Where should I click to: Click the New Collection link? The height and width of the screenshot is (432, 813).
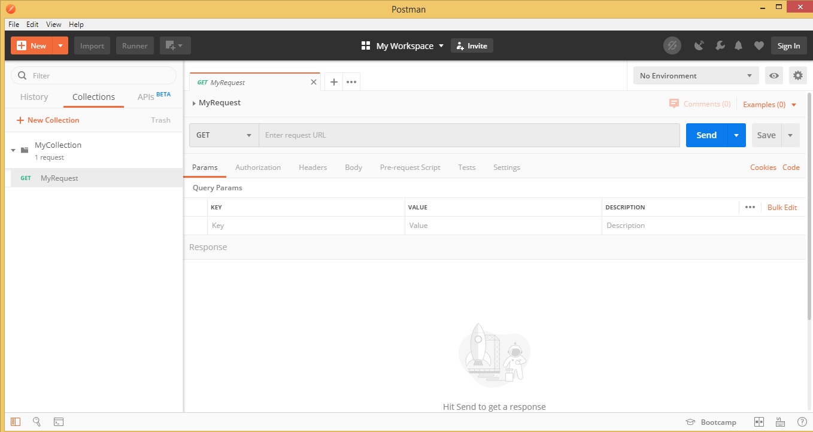(x=48, y=120)
